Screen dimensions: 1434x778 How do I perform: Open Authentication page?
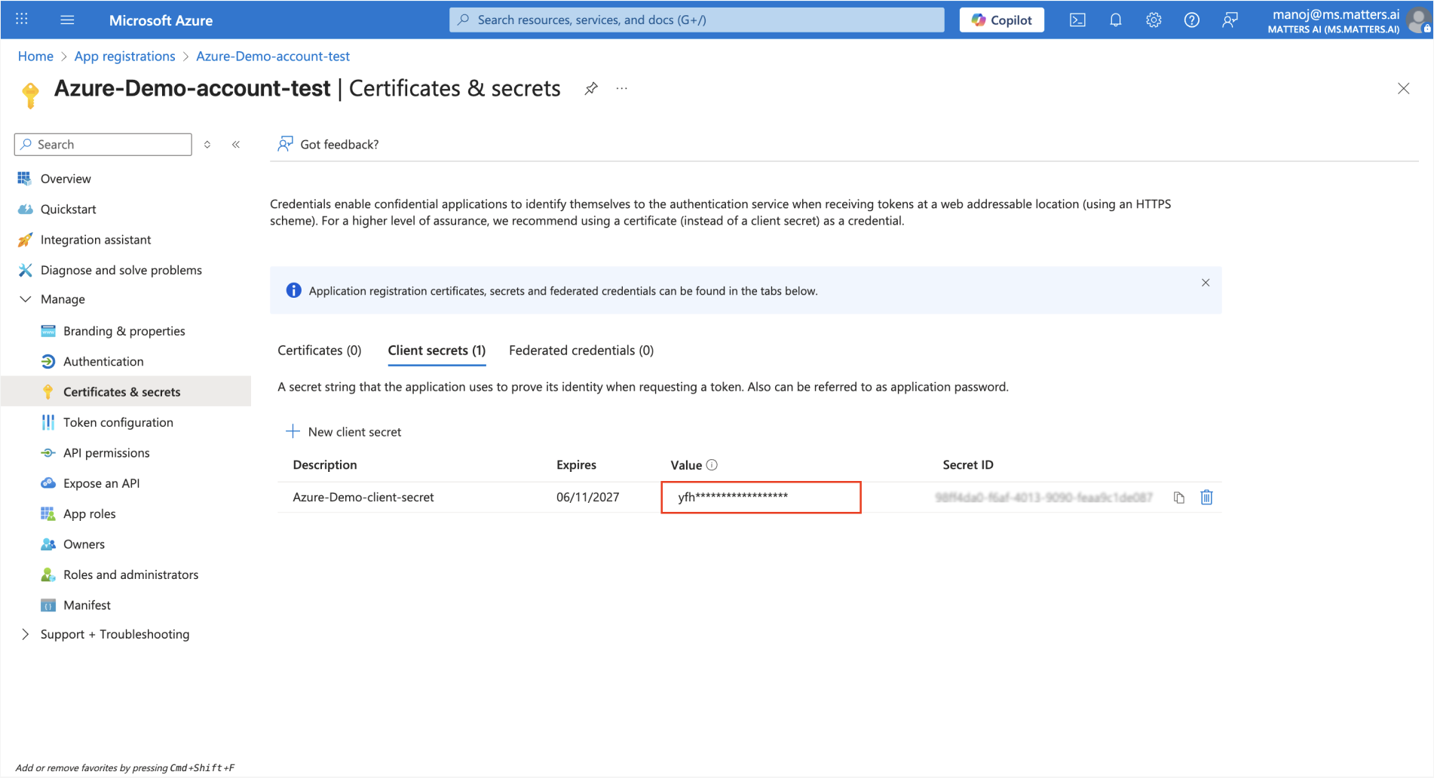coord(103,361)
